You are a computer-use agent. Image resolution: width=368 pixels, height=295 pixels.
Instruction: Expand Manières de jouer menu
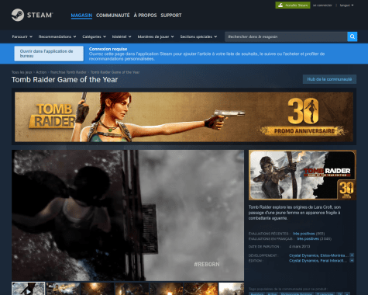(x=156, y=36)
